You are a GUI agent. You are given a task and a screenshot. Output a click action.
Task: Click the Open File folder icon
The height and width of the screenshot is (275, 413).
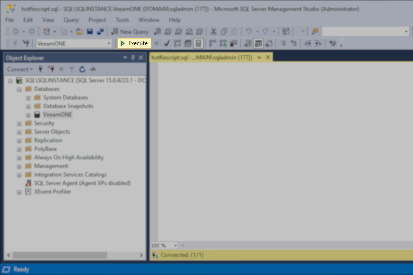pos(79,31)
